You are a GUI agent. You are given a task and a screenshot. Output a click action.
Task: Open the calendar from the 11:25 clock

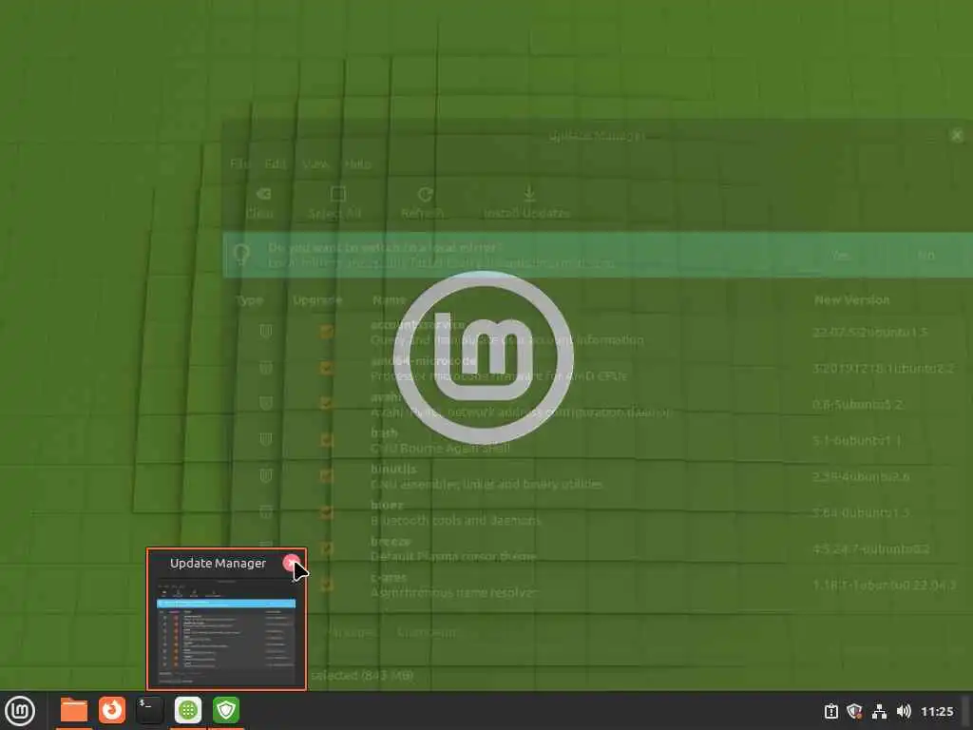click(937, 711)
